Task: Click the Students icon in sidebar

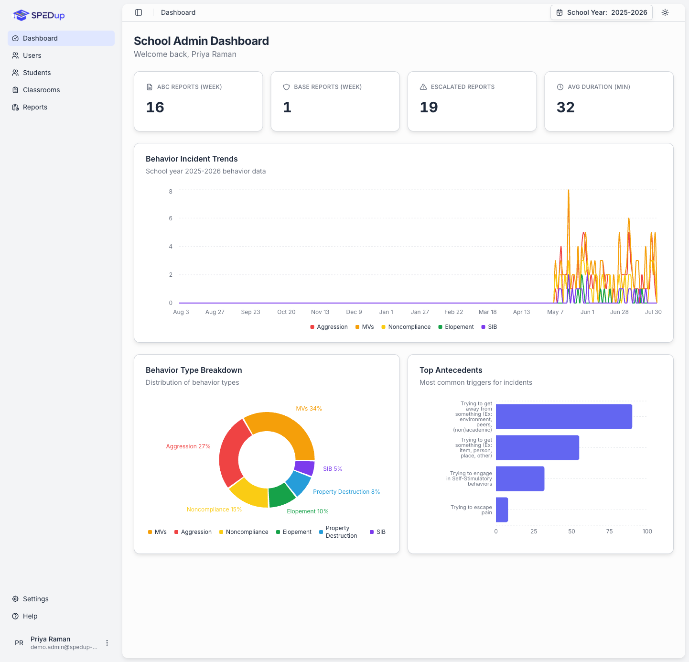Action: click(15, 73)
